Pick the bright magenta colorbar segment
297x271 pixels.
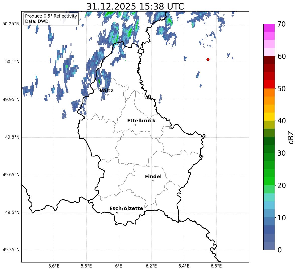[x=269, y=28]
